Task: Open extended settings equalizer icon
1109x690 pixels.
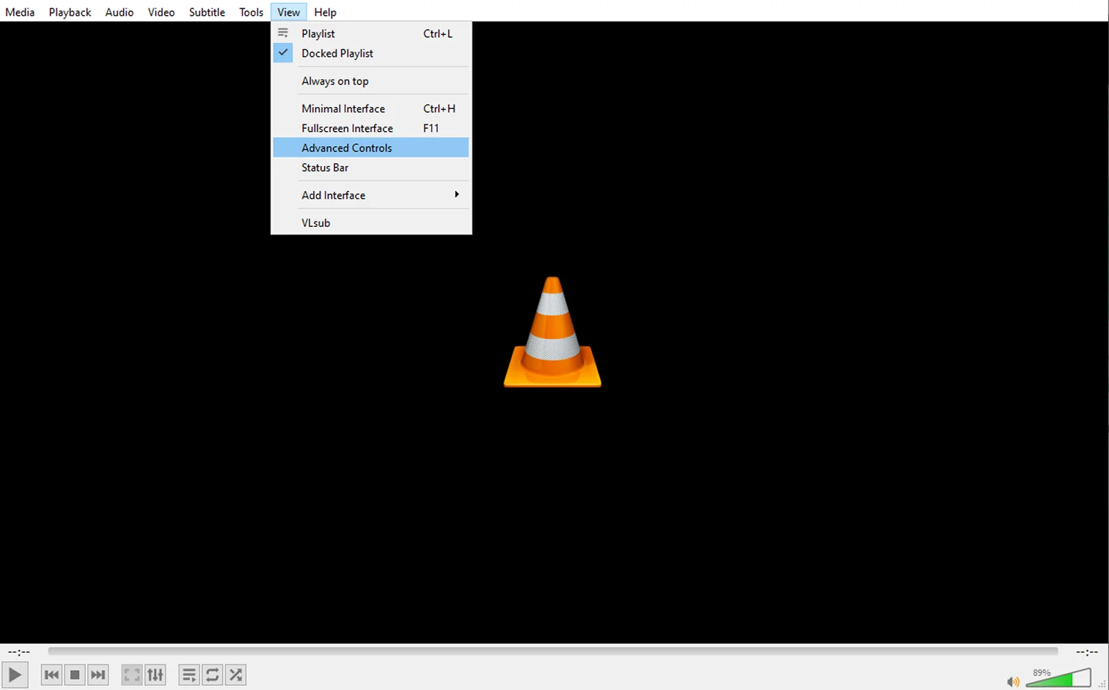Action: (x=156, y=675)
